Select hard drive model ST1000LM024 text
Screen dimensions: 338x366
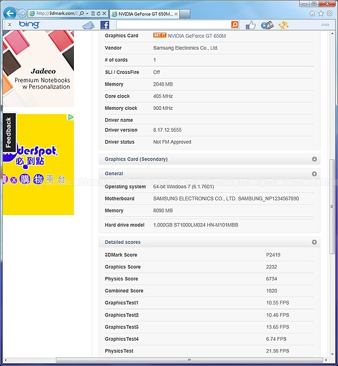point(195,225)
